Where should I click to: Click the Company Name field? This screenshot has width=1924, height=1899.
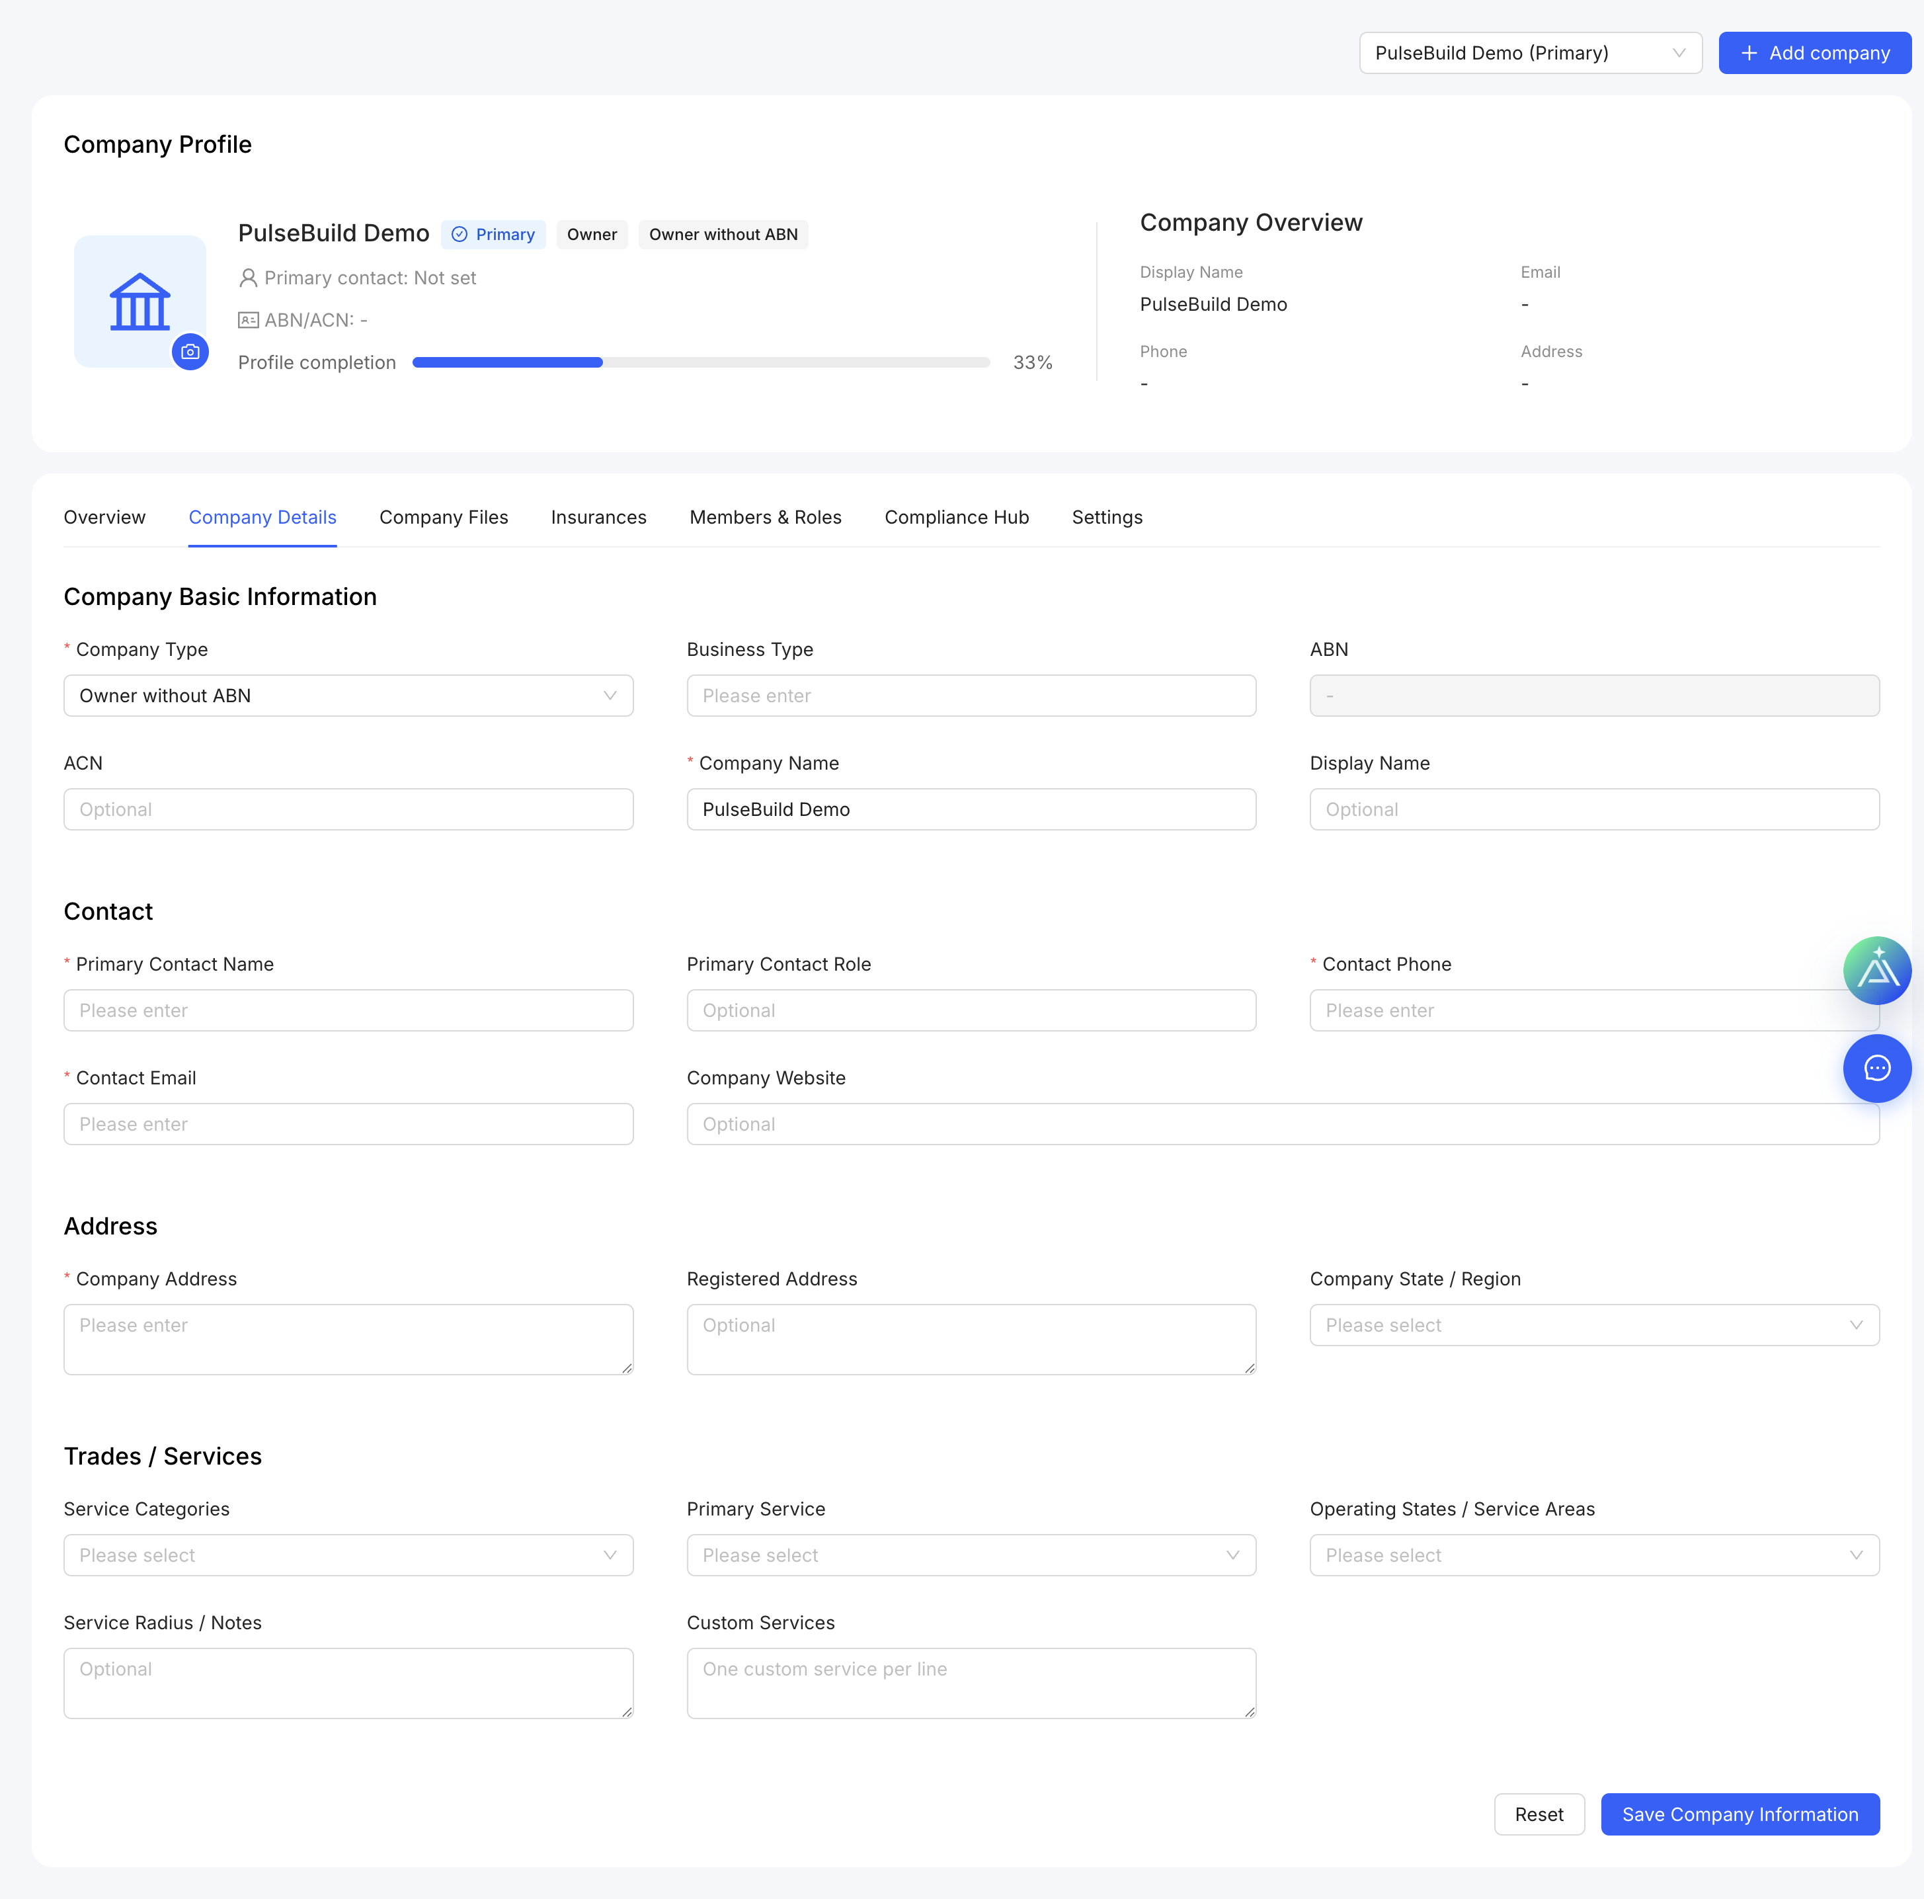(972, 809)
